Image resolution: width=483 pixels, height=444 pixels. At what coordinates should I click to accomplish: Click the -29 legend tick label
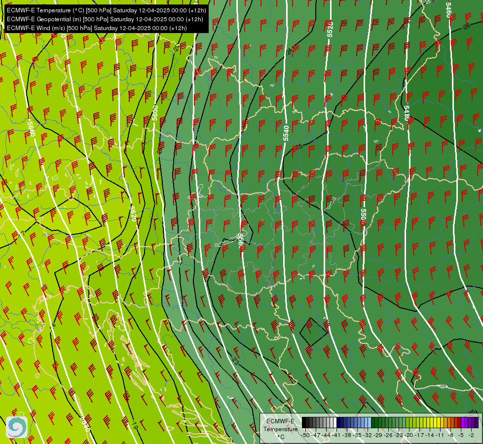(378, 435)
